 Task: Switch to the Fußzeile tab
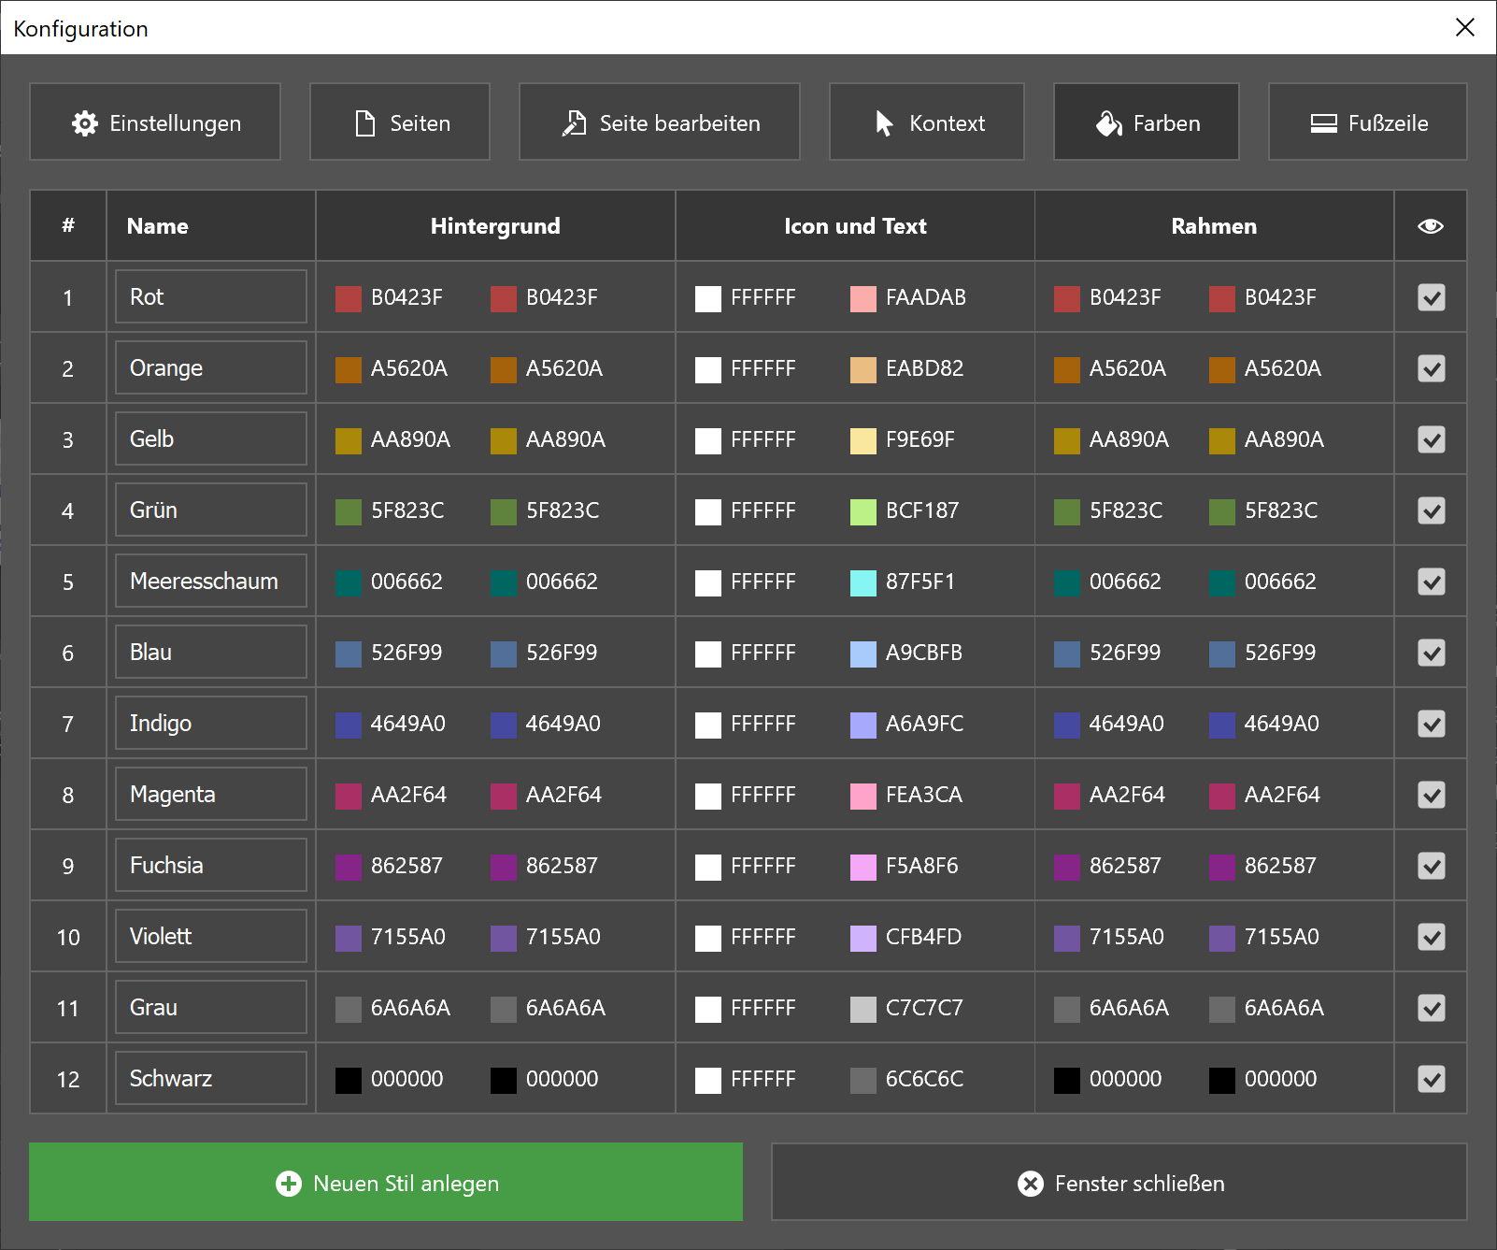[x=1368, y=122]
